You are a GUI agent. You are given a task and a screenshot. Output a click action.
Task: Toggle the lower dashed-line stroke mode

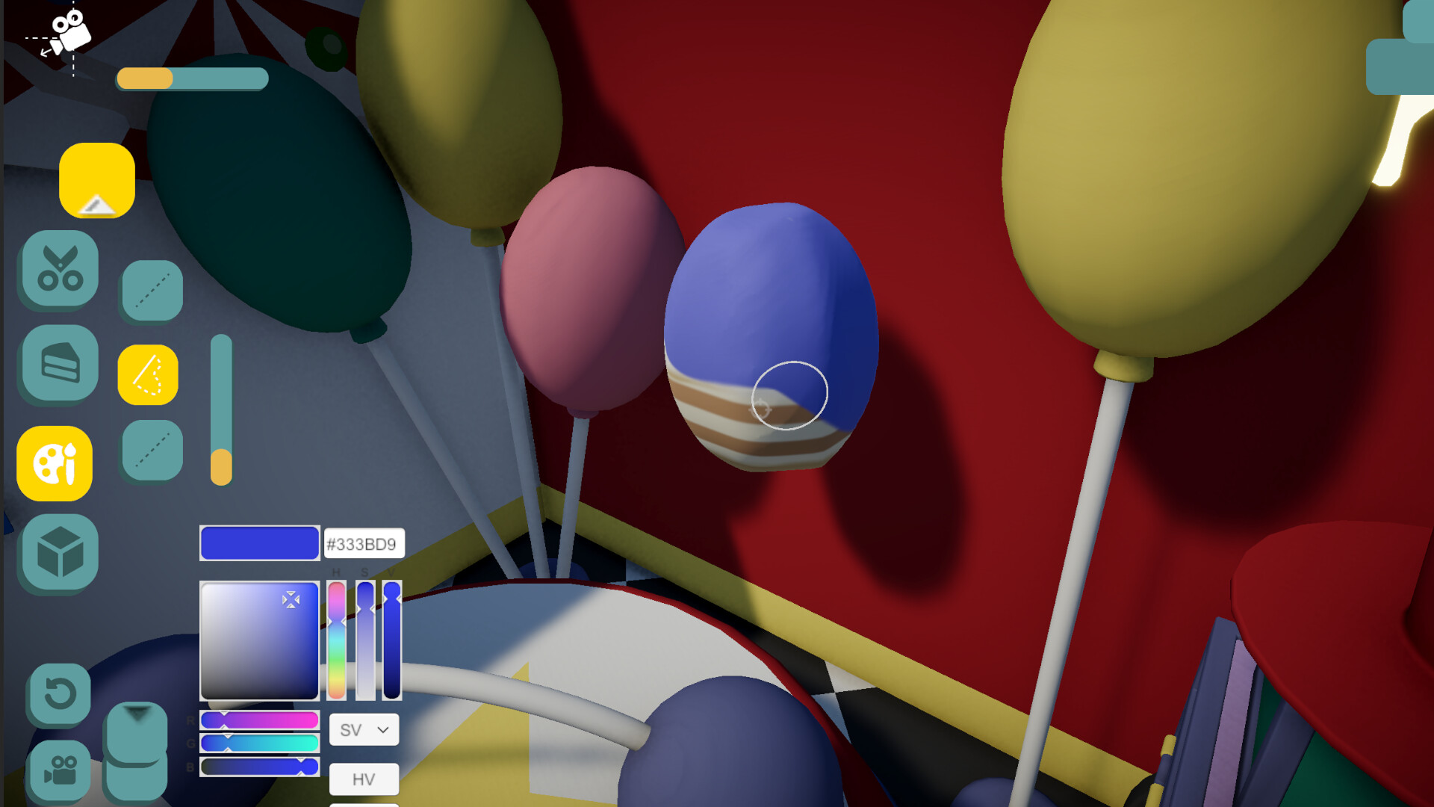point(152,451)
